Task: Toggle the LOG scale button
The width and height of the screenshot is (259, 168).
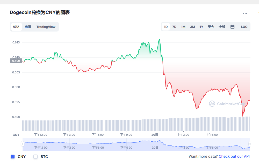Action: tap(244, 27)
